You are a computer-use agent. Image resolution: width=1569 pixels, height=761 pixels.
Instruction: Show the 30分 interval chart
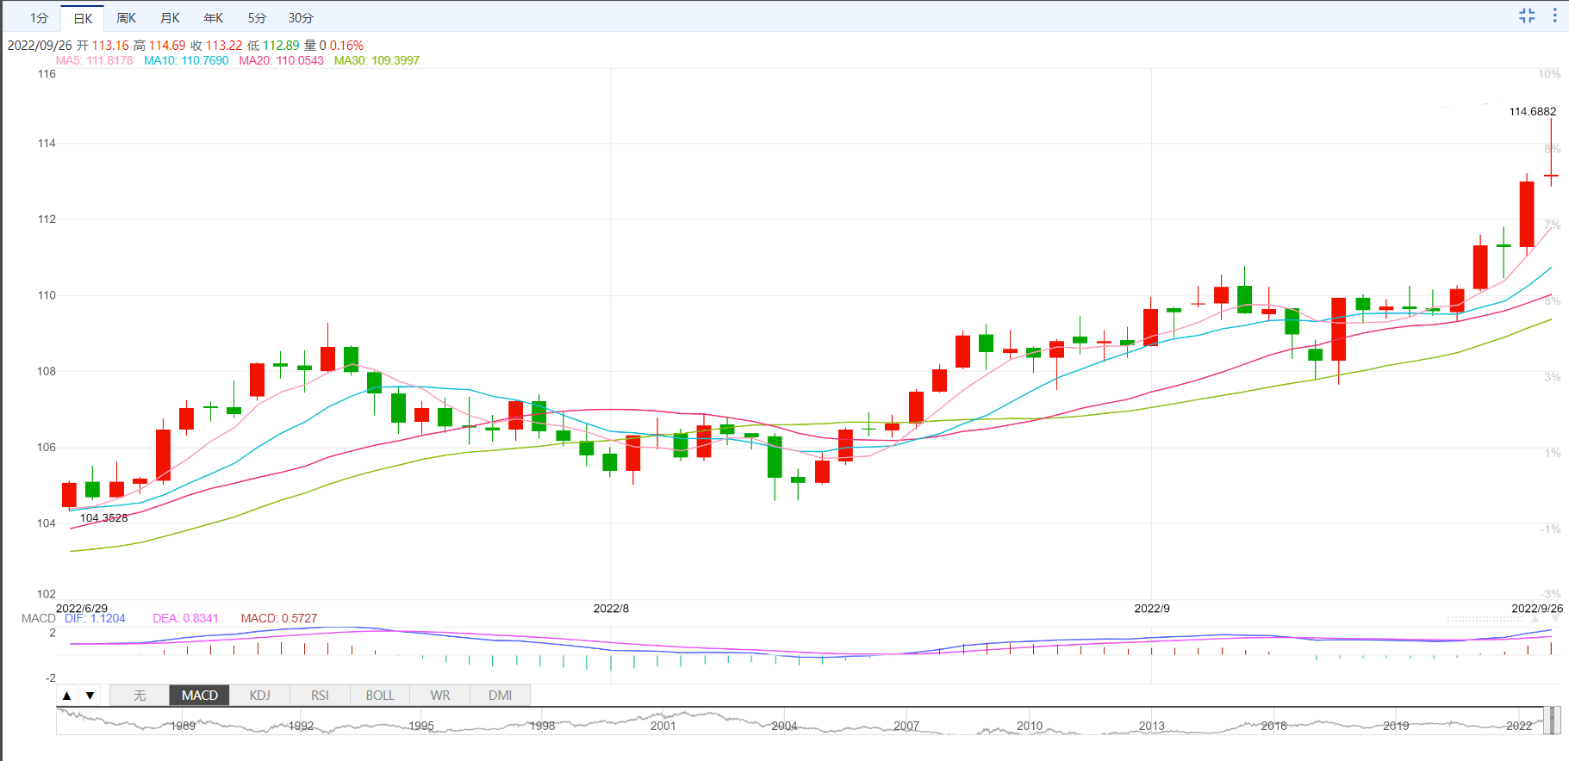301,18
